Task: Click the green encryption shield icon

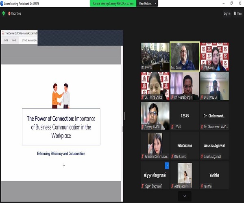Action: 3,13
